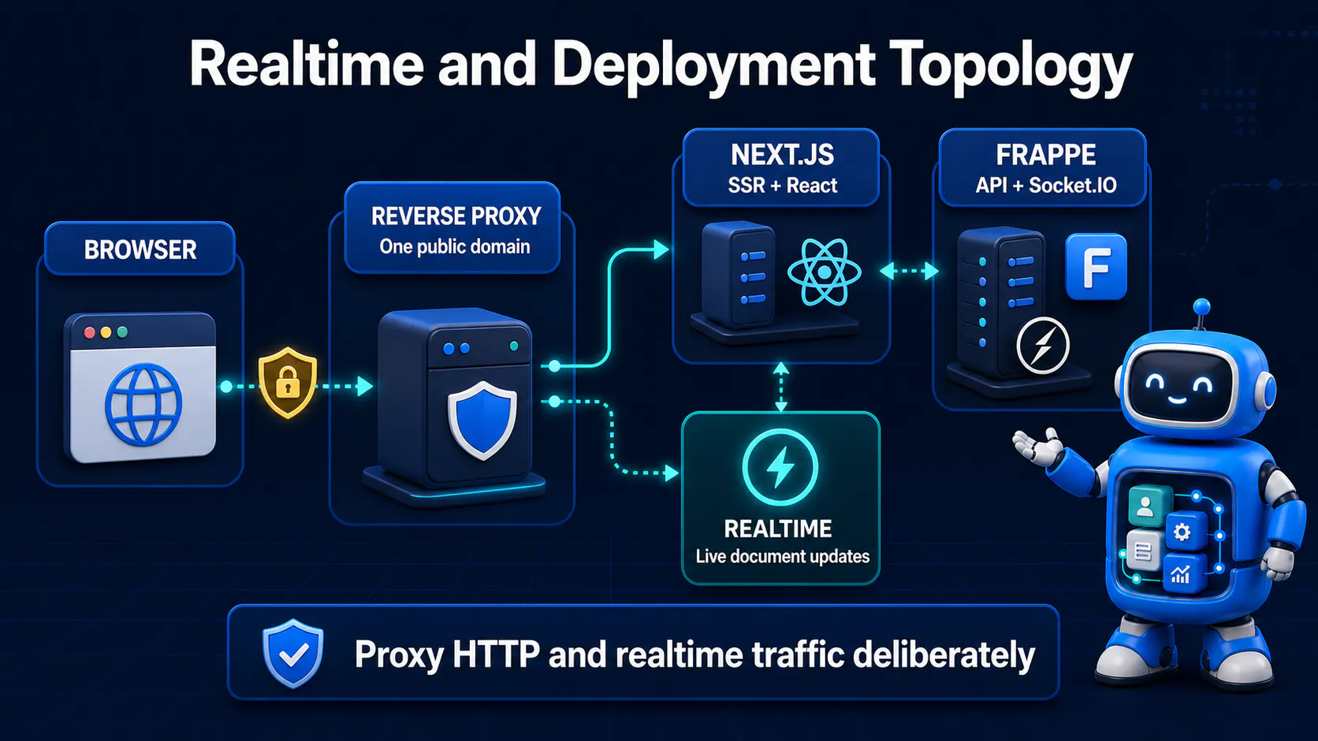Image resolution: width=1318 pixels, height=741 pixels.
Task: Click the vertical double arrow above Realtime box
Action: tap(780, 387)
